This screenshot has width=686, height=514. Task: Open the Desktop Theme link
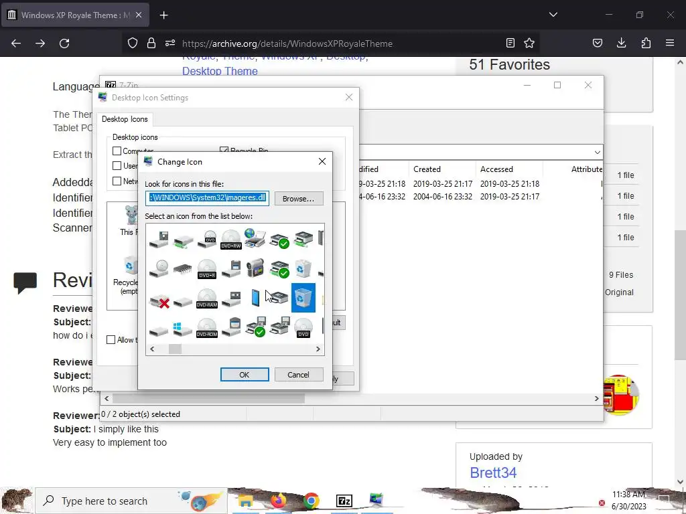(x=220, y=71)
